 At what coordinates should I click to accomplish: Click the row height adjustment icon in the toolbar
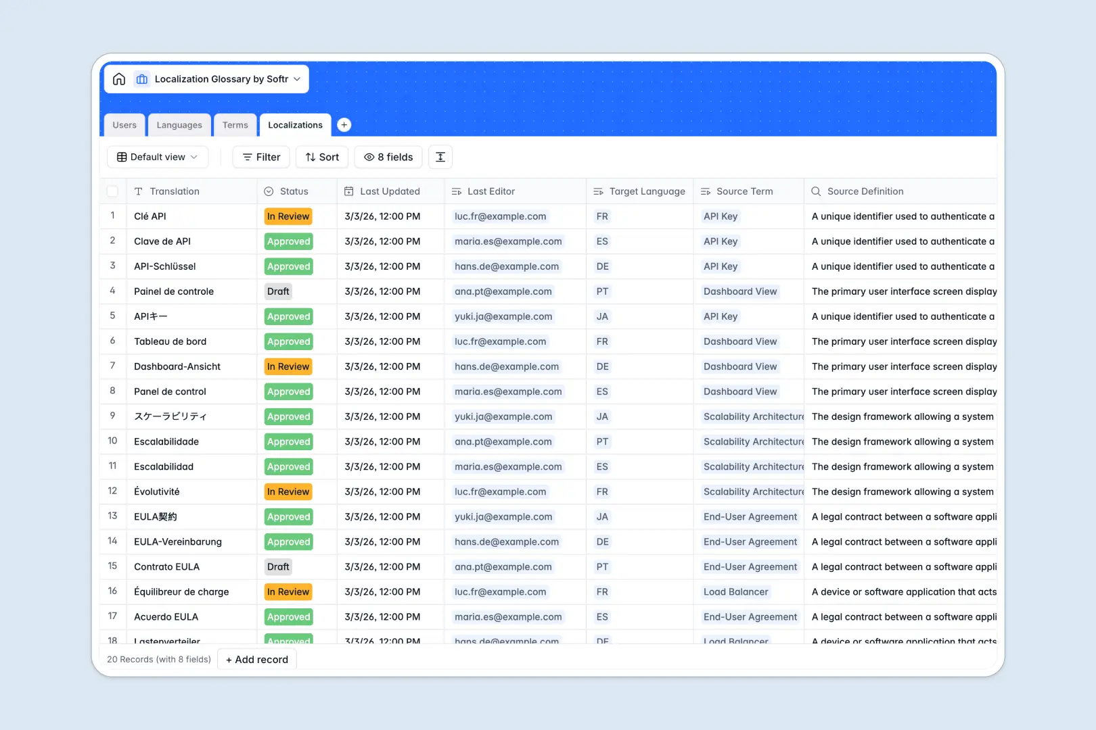tap(440, 157)
